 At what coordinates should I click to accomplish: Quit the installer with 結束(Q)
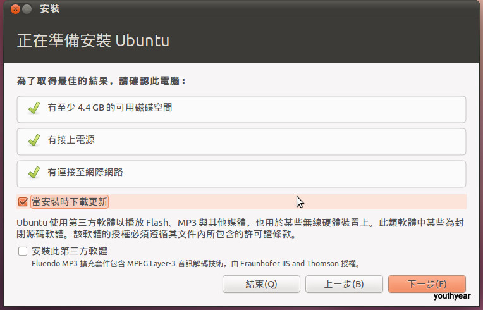261,284
